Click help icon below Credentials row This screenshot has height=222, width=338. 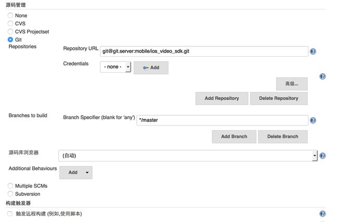click(322, 76)
